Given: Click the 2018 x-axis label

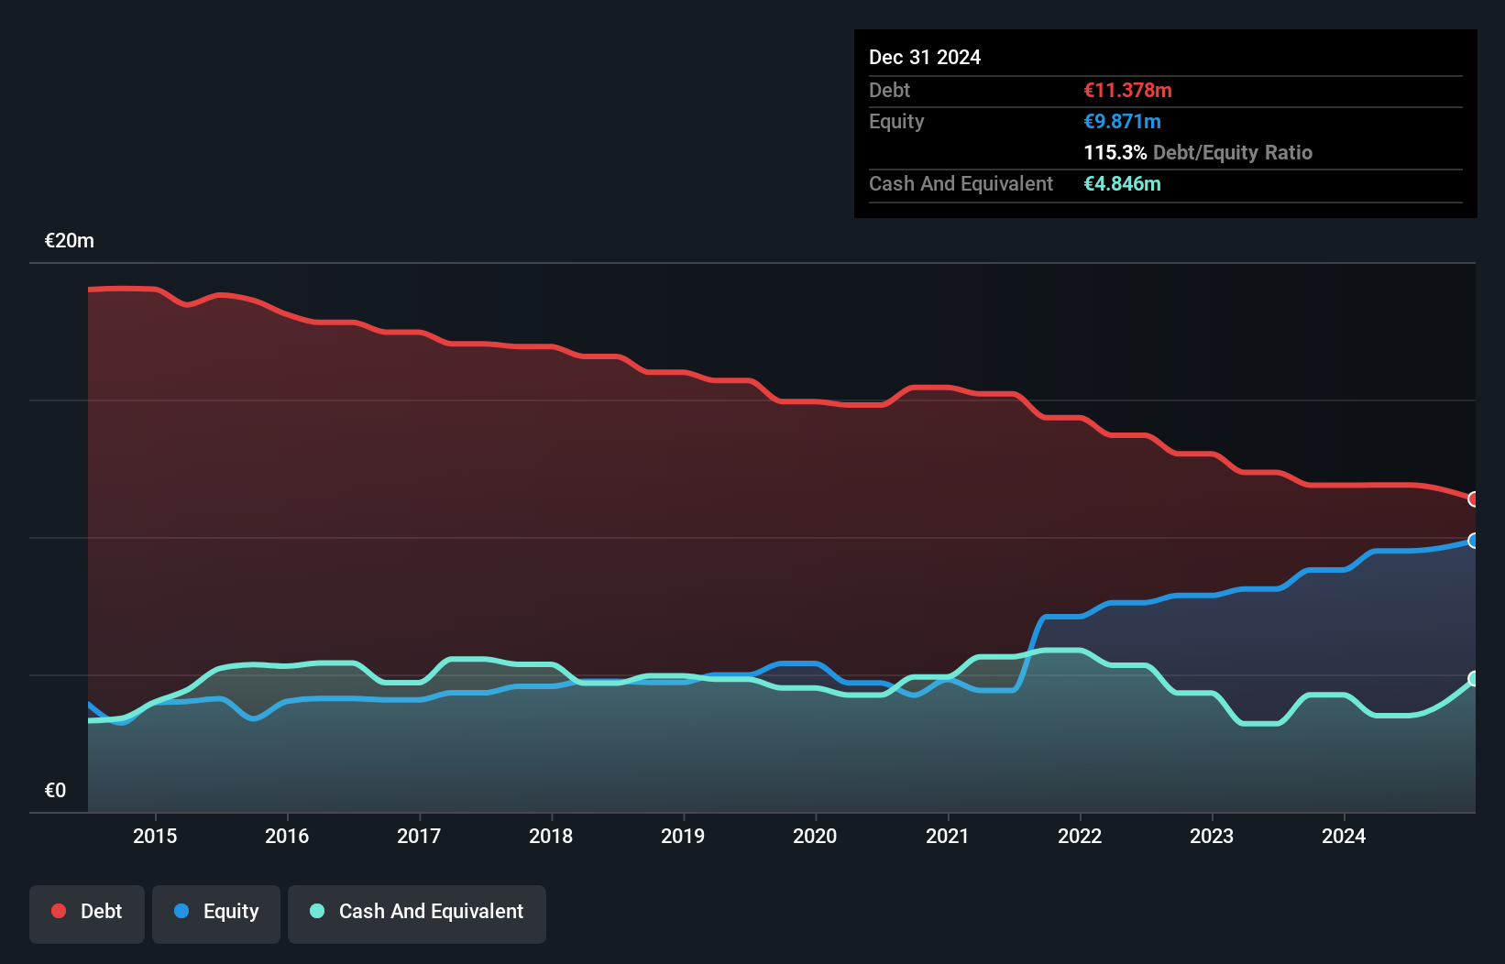Looking at the screenshot, I should 551,836.
